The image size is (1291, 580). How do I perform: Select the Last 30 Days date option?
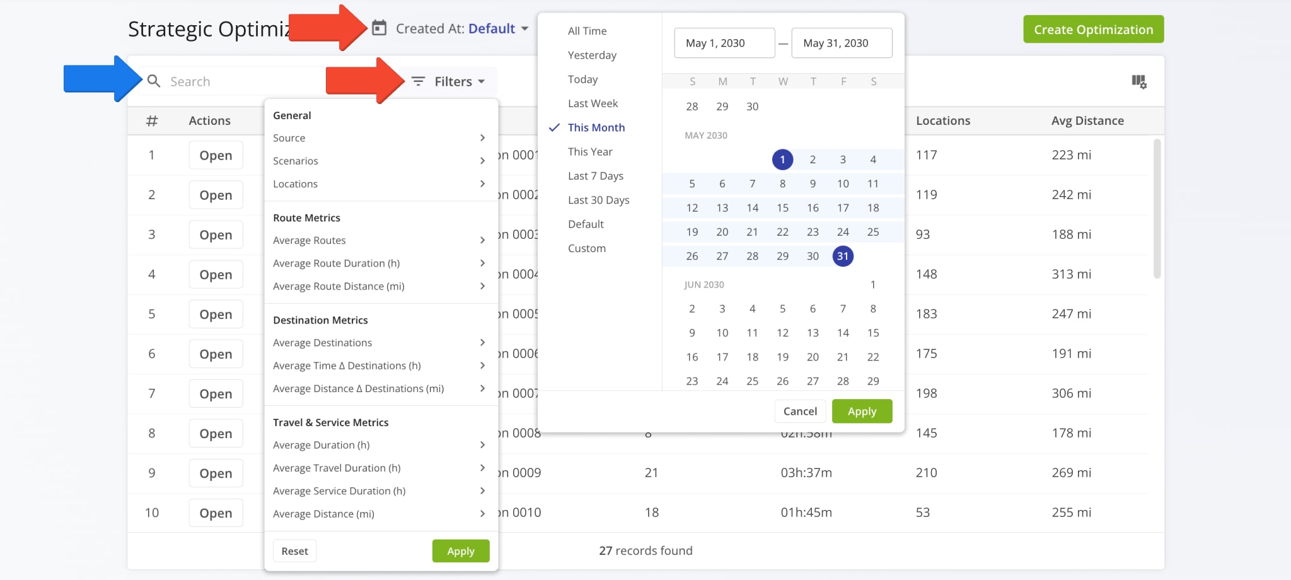click(x=598, y=200)
